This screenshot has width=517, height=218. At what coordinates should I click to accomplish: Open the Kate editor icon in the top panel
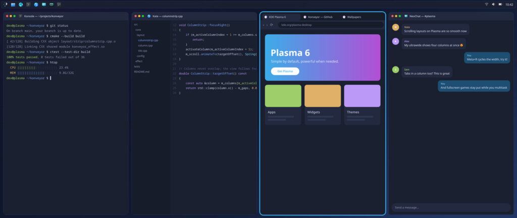click(36, 5)
